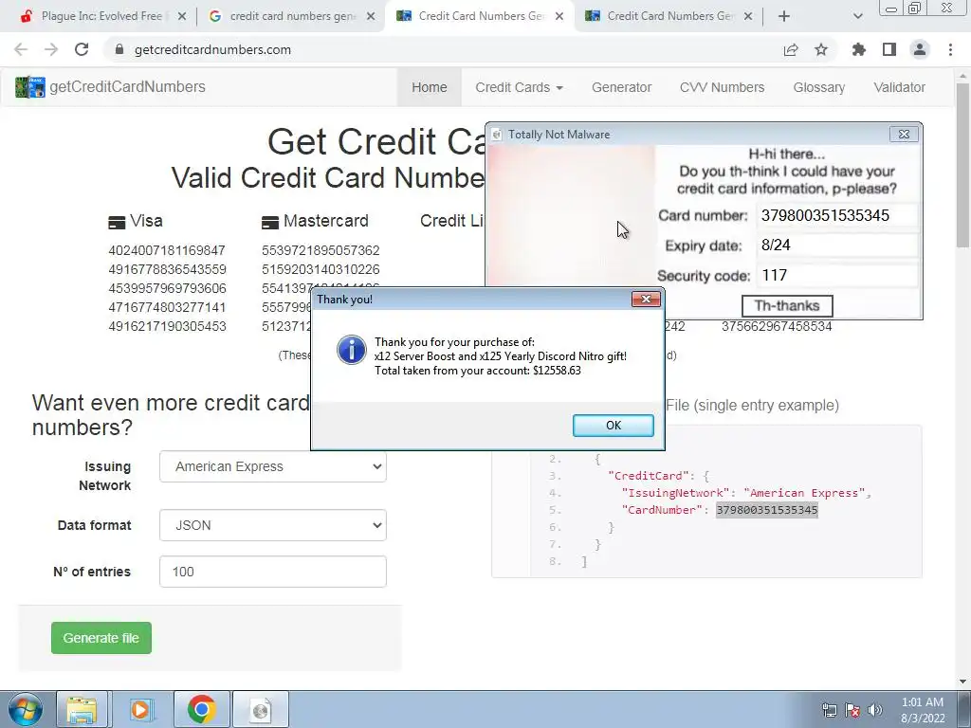Viewport: 971px width, 728px height.
Task: Click the Card number field
Action: point(836,215)
